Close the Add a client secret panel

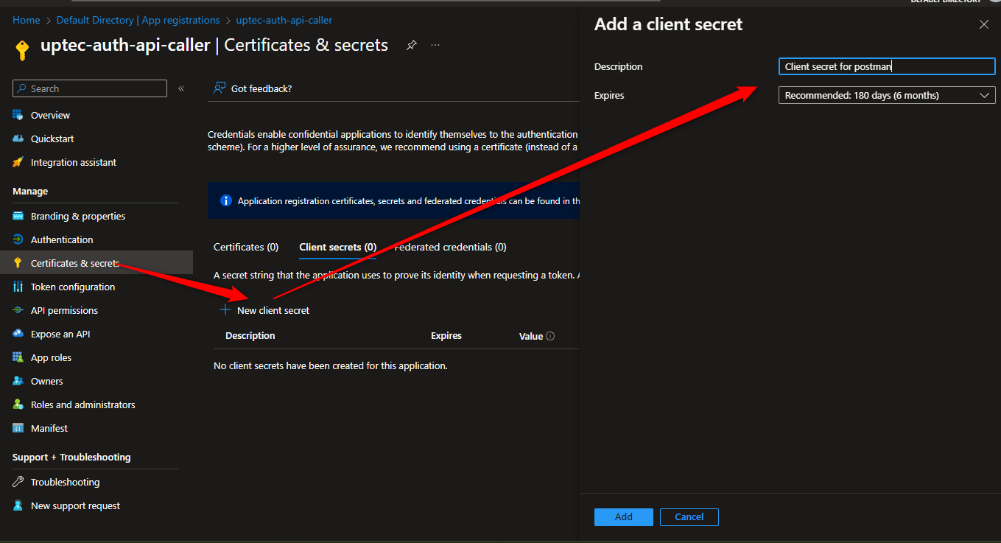tap(983, 24)
